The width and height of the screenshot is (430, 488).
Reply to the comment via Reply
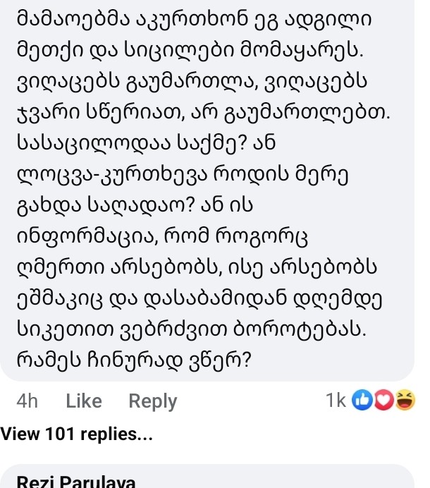152,401
